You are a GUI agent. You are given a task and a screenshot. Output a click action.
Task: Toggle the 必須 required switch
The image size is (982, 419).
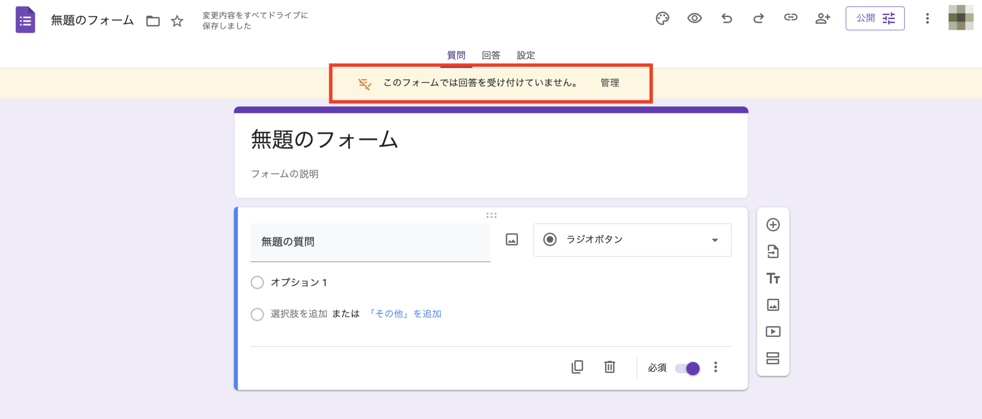(687, 368)
